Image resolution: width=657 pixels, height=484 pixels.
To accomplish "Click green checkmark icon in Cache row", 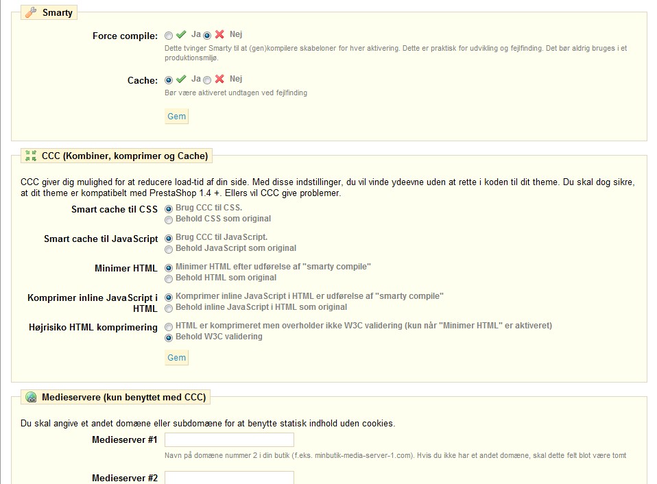I will tap(181, 79).
